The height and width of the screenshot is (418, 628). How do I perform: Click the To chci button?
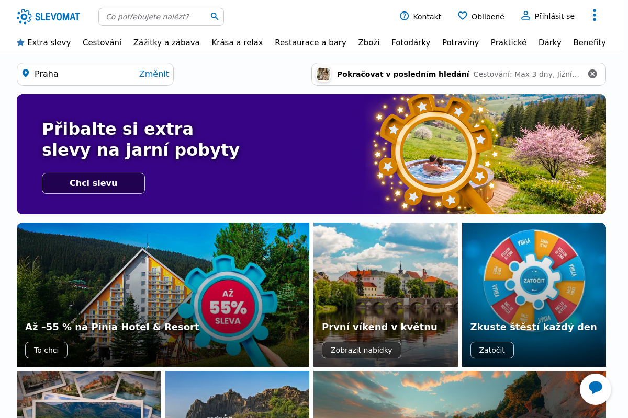46,350
